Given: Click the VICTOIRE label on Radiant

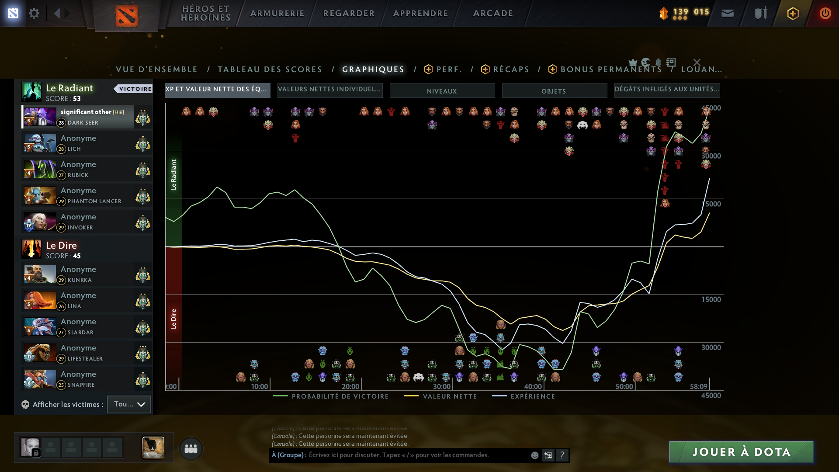Looking at the screenshot, I should click(x=133, y=89).
